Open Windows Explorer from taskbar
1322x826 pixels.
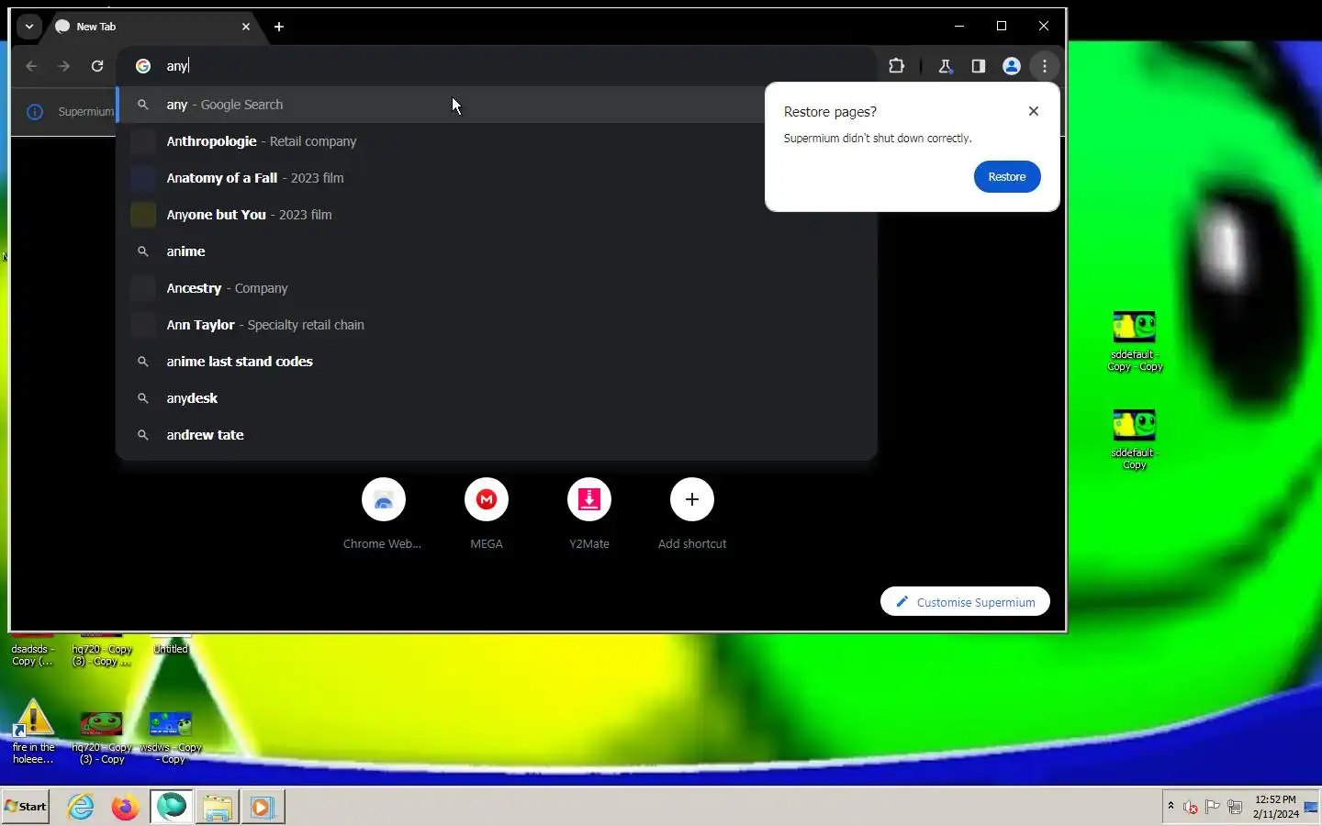pos(218,807)
